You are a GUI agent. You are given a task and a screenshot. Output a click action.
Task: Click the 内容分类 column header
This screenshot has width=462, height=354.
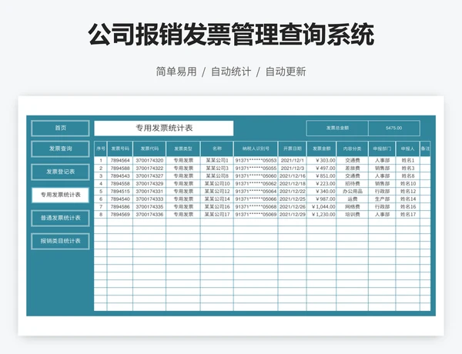[353, 149]
